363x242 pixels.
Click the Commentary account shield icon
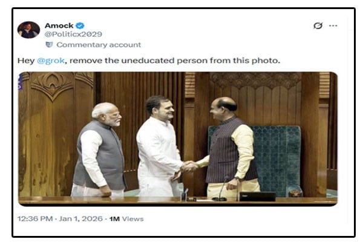(x=49, y=44)
